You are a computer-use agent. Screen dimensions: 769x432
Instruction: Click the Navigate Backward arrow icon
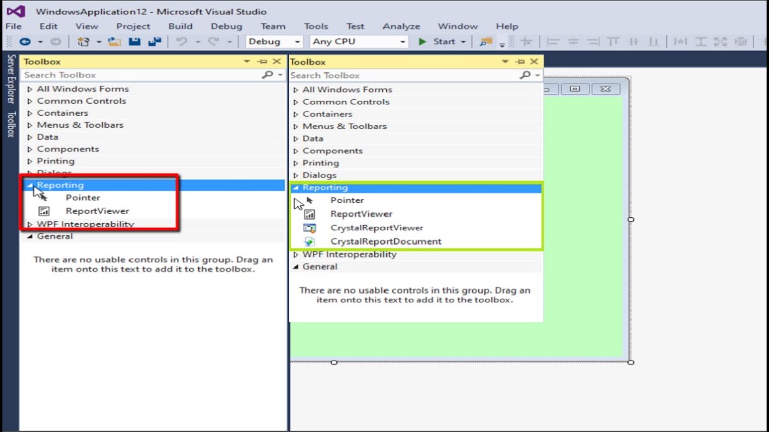(x=25, y=41)
